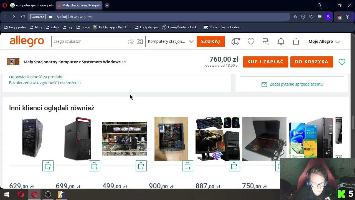The width and height of the screenshot is (355, 200).
Task: Open Windows Start menu
Action: pos(7,194)
